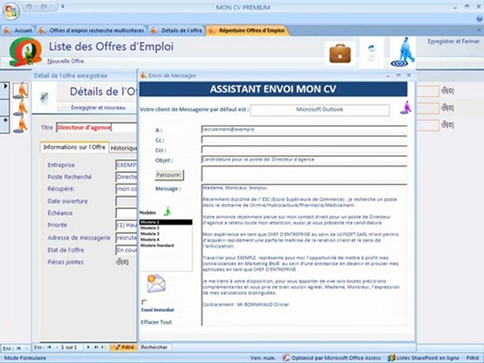484x363 pixels.
Task: Click the first orange figure record icon
Action: point(21,91)
